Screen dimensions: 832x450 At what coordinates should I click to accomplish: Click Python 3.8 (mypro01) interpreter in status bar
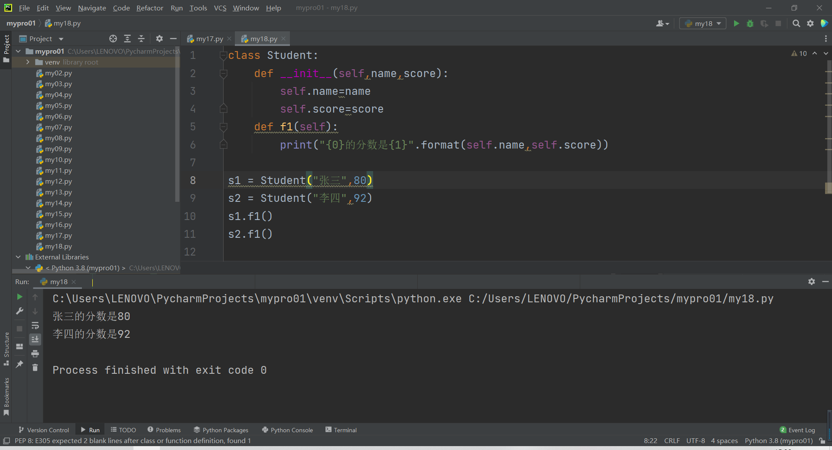(x=779, y=440)
